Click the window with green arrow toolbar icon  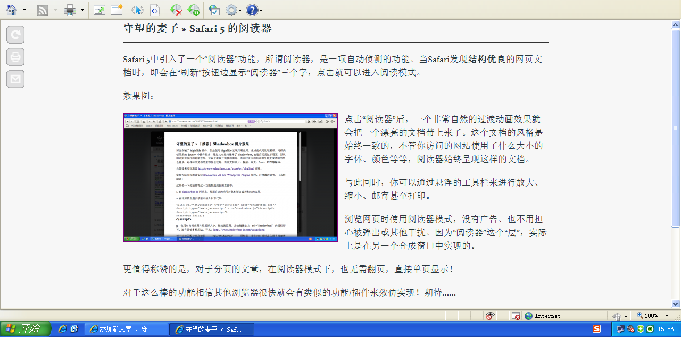(99, 10)
